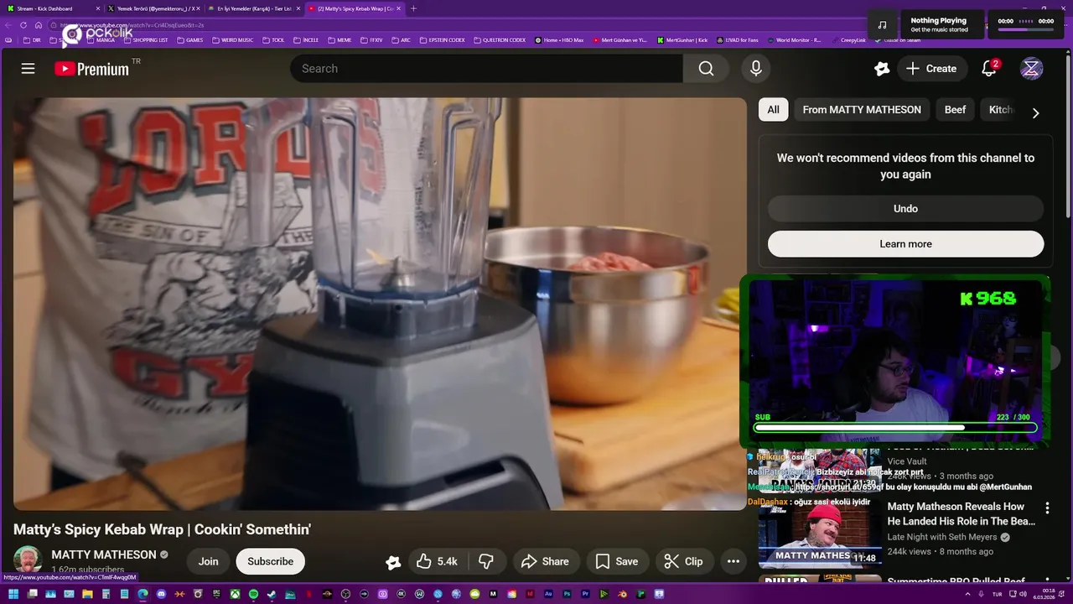Open Xbox app from the taskbar
The width and height of the screenshot is (1073, 604).
click(x=235, y=594)
